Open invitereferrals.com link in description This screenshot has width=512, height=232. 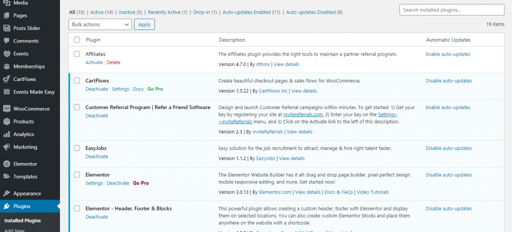pyautogui.click(x=303, y=114)
